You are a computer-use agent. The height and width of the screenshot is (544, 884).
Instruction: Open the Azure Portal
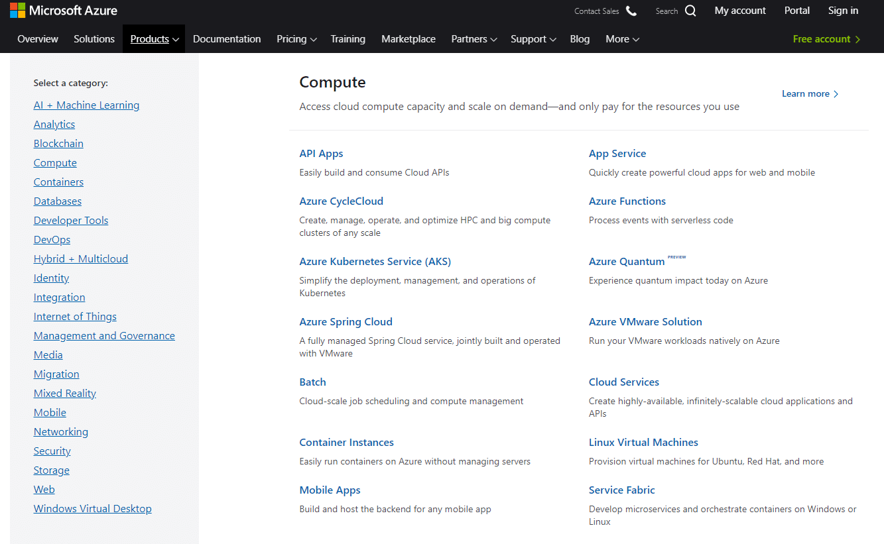796,11
